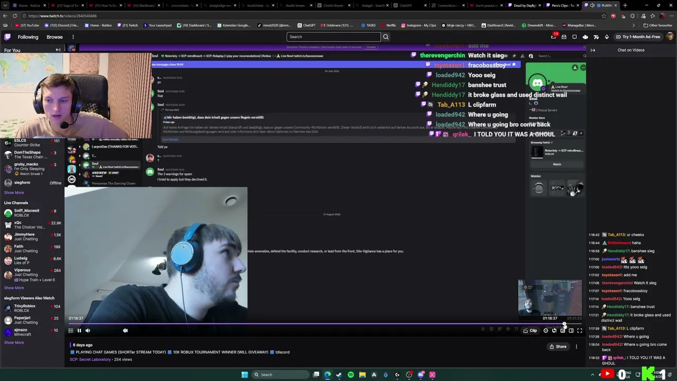
Task: Click the browser back arrow
Action: tap(5, 16)
